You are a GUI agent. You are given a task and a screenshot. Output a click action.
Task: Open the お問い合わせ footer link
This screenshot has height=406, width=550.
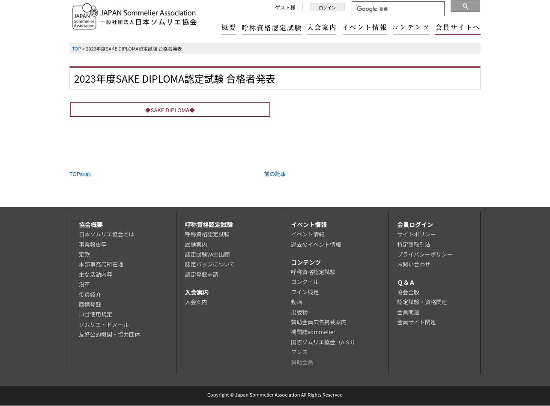coord(414,264)
